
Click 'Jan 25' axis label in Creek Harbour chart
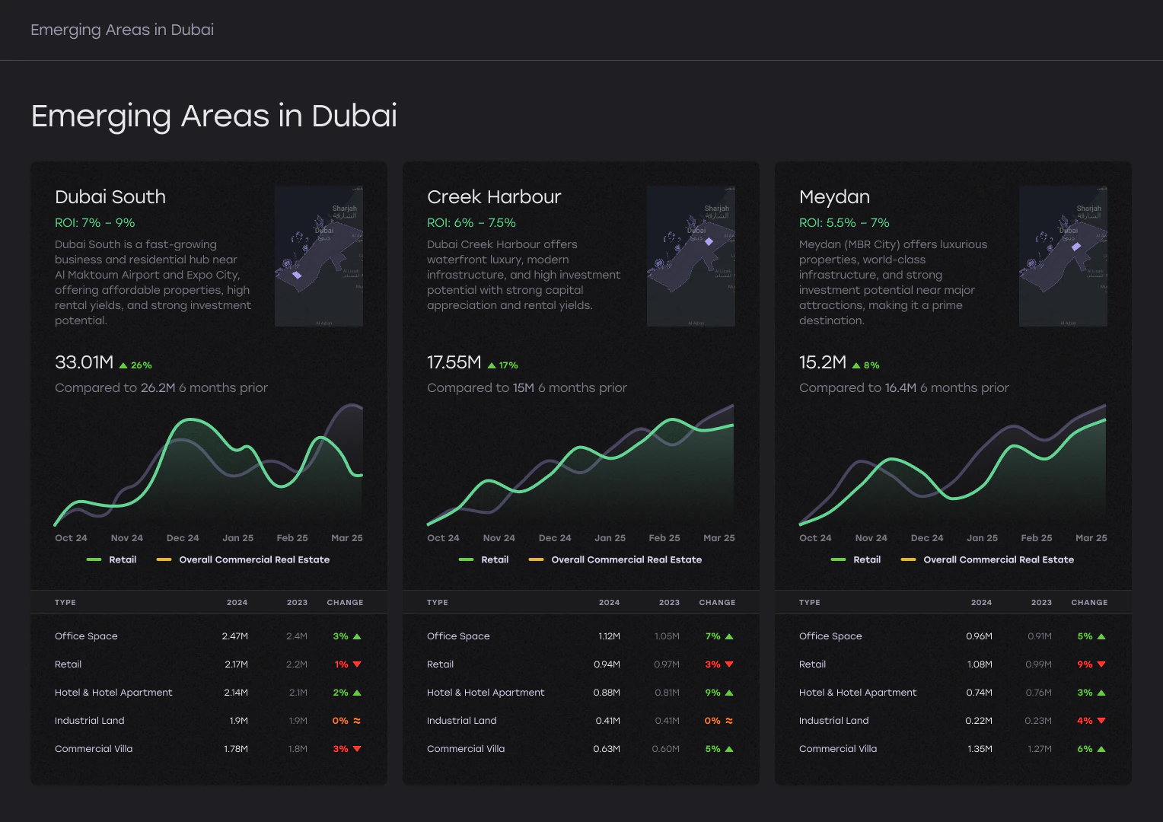coord(610,538)
